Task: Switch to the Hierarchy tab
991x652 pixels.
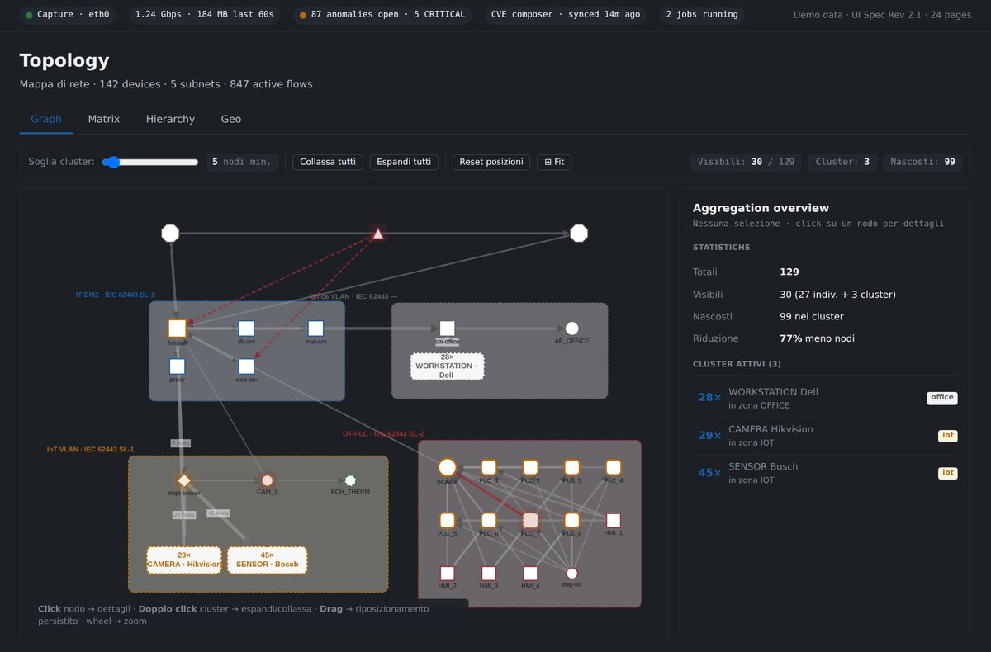Action: point(170,119)
